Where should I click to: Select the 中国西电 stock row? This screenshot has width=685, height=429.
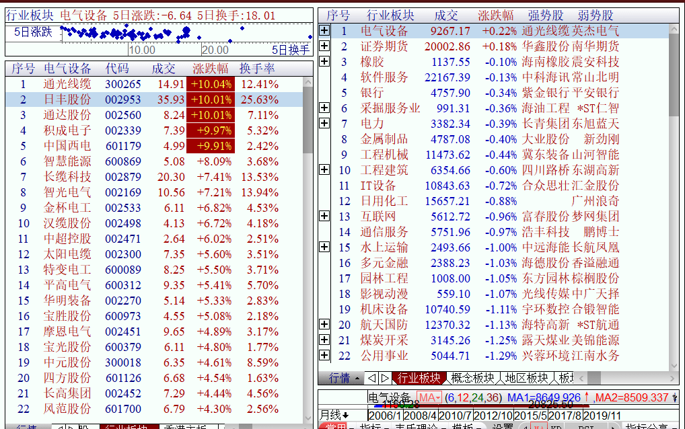154,146
